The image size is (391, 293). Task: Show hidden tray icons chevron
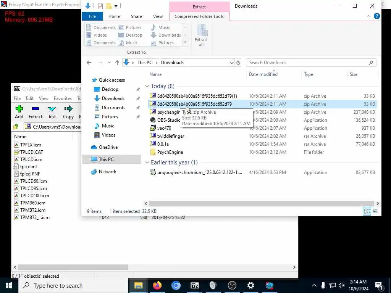(x=314, y=285)
